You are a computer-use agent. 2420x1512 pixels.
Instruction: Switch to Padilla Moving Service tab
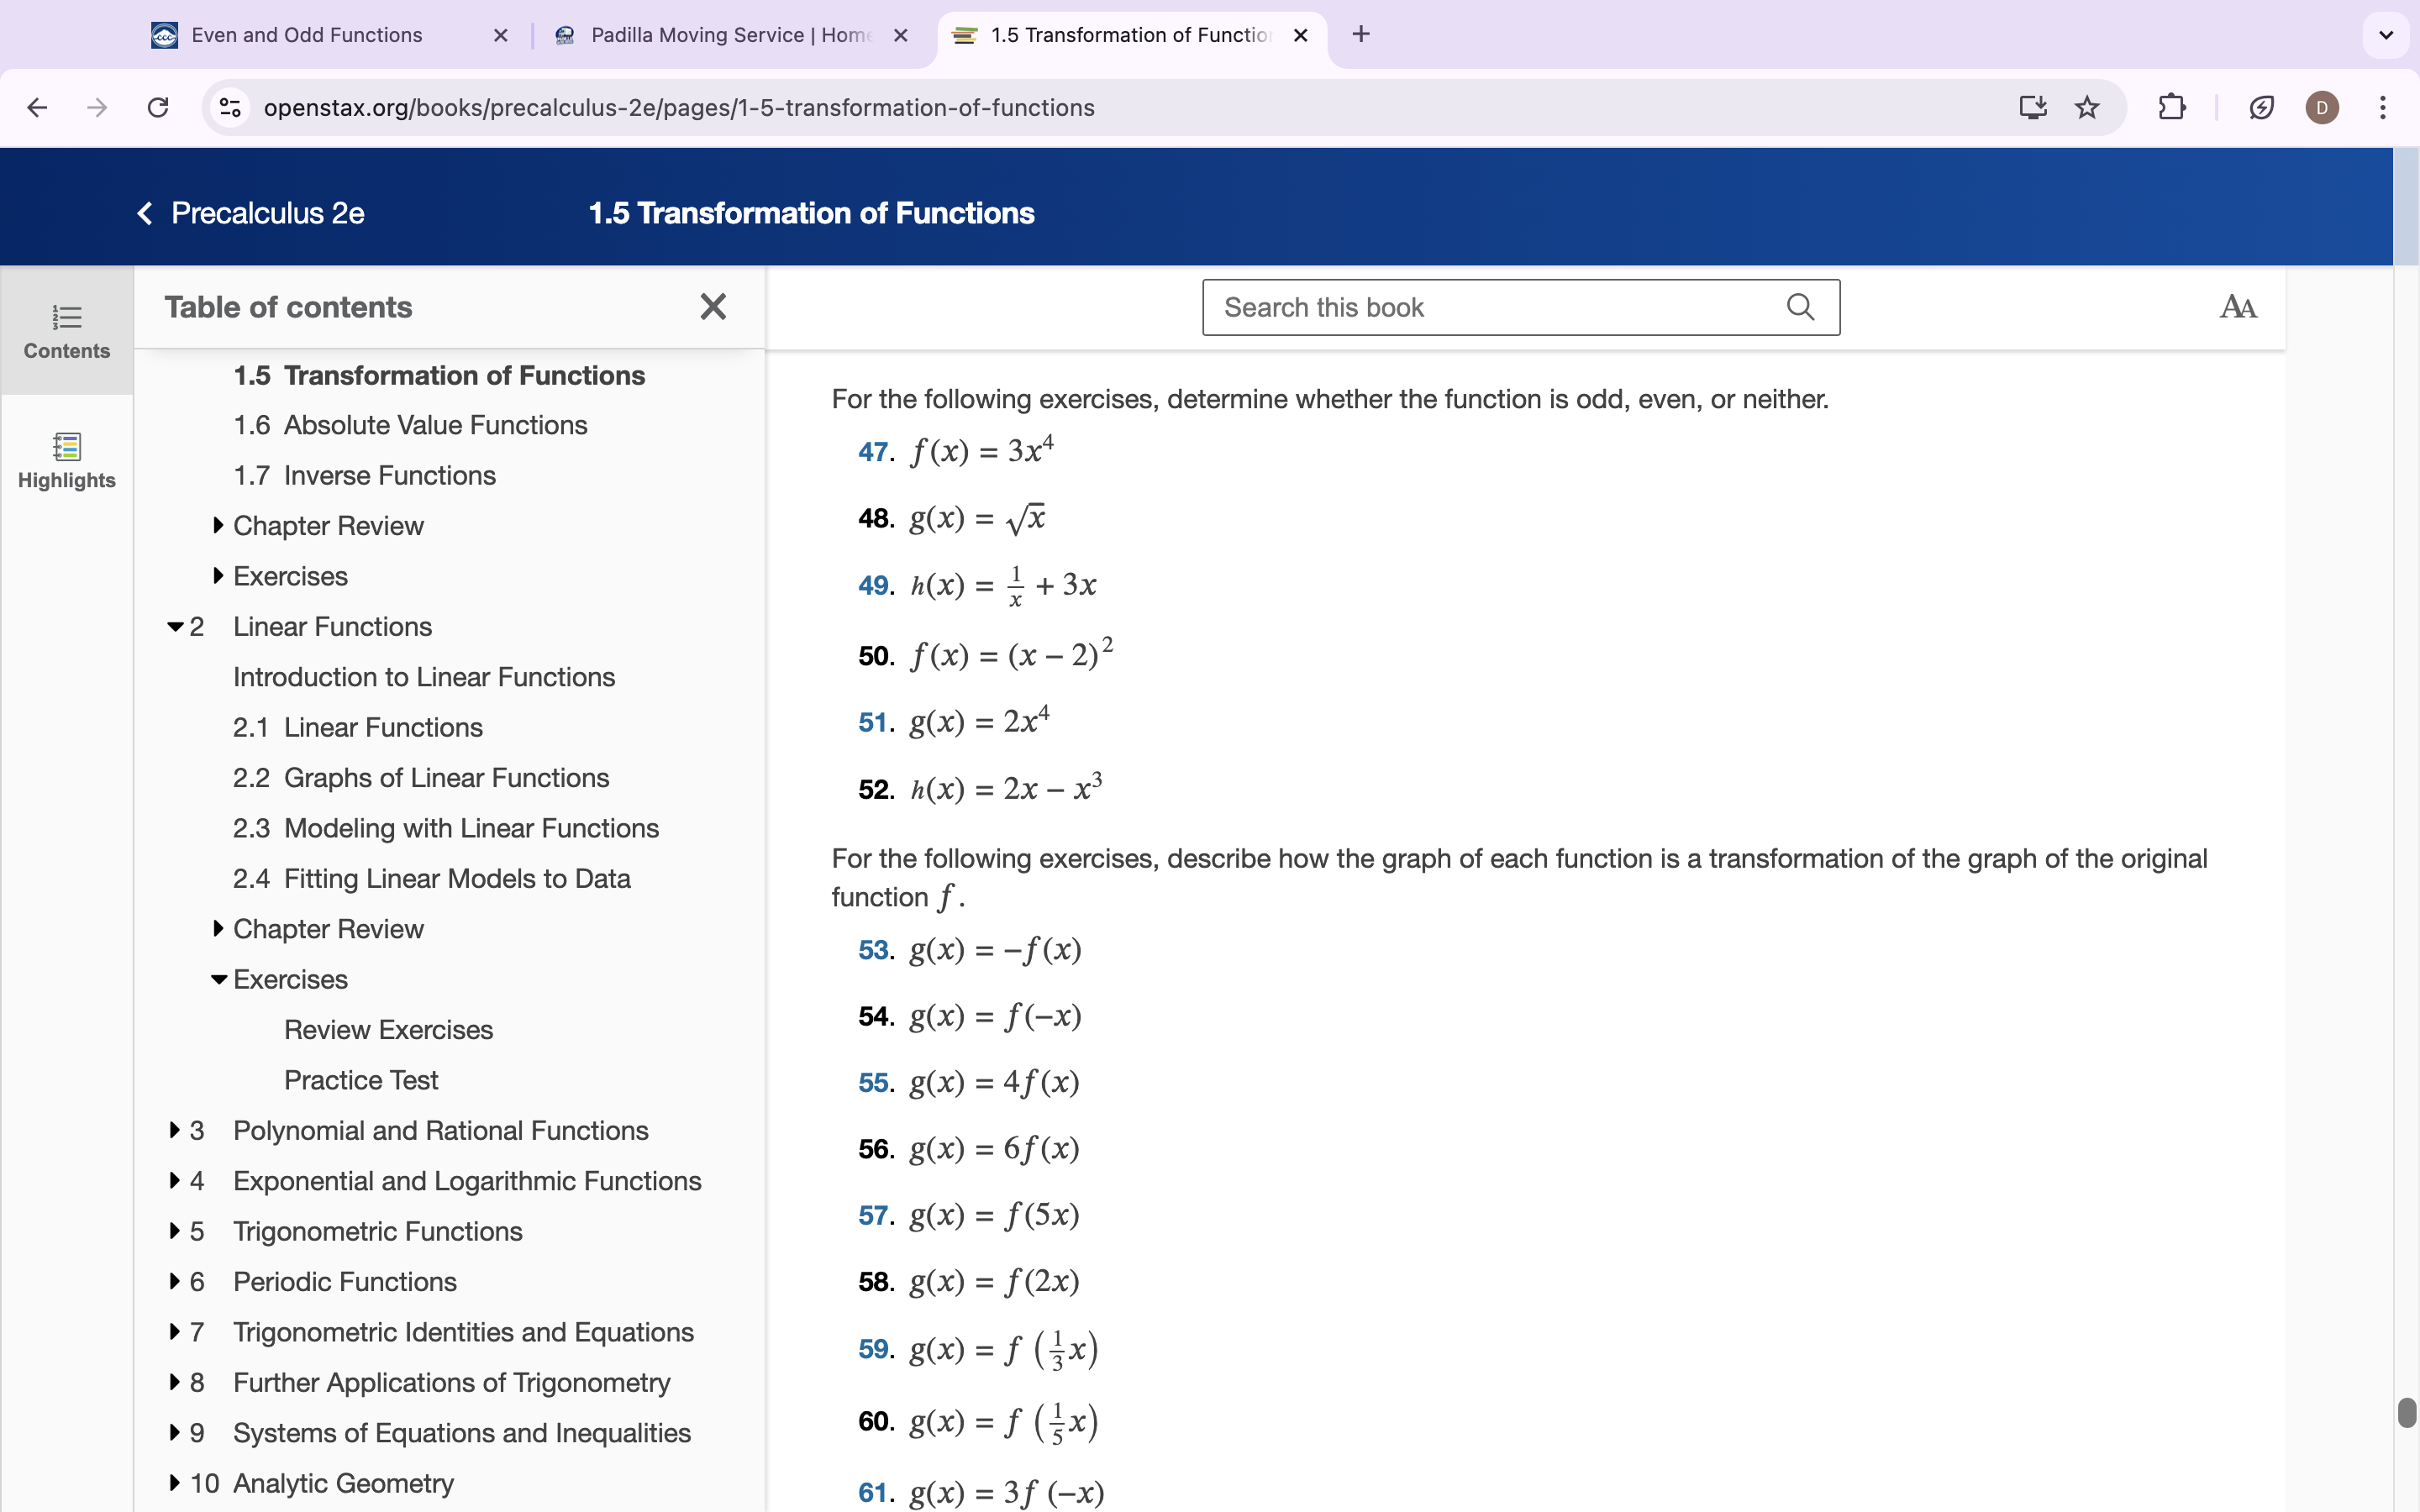click(x=730, y=35)
